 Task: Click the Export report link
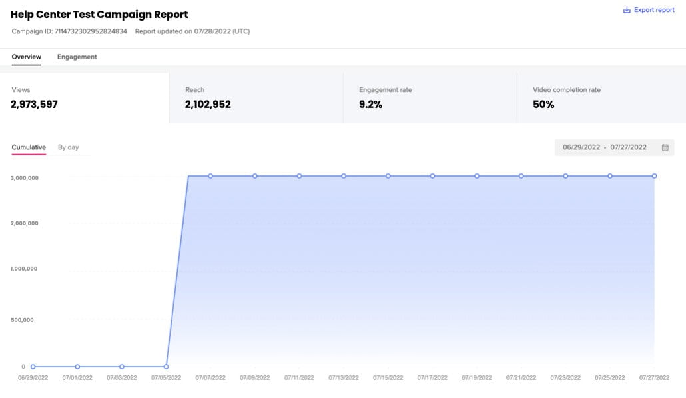653,10
